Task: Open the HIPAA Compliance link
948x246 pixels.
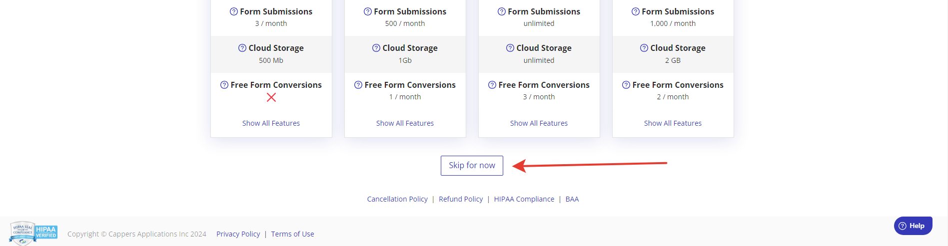Action: (524, 199)
